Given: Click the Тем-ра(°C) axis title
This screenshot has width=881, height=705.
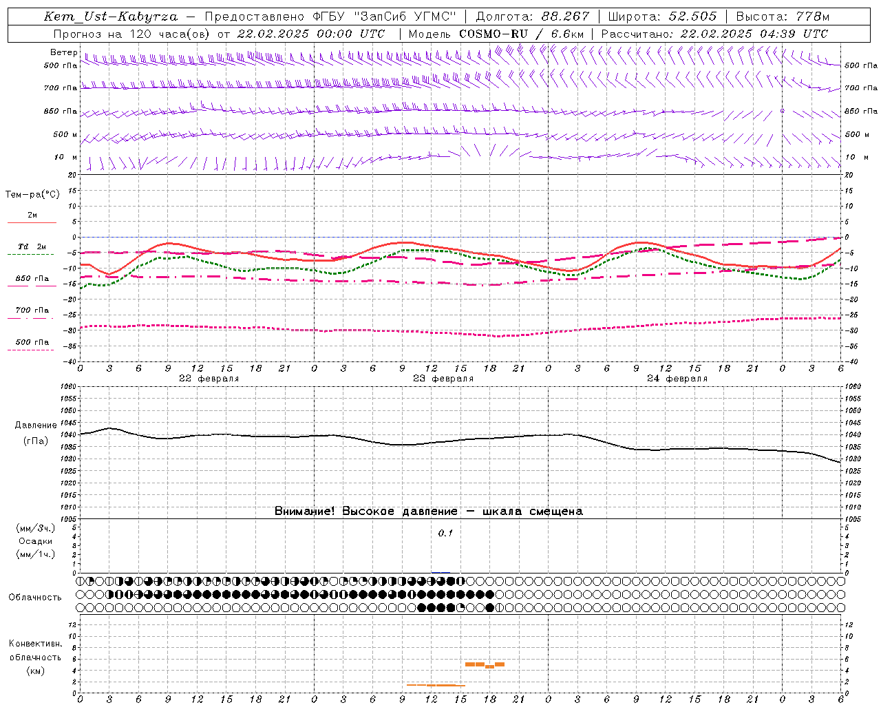Looking at the screenshot, I should (32, 195).
